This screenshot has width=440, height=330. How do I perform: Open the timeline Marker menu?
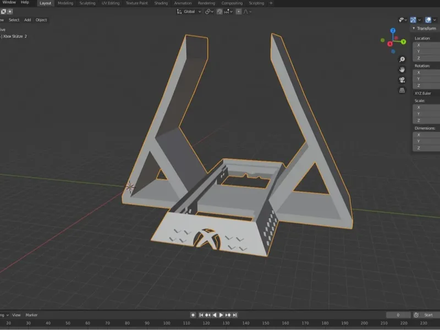point(31,315)
